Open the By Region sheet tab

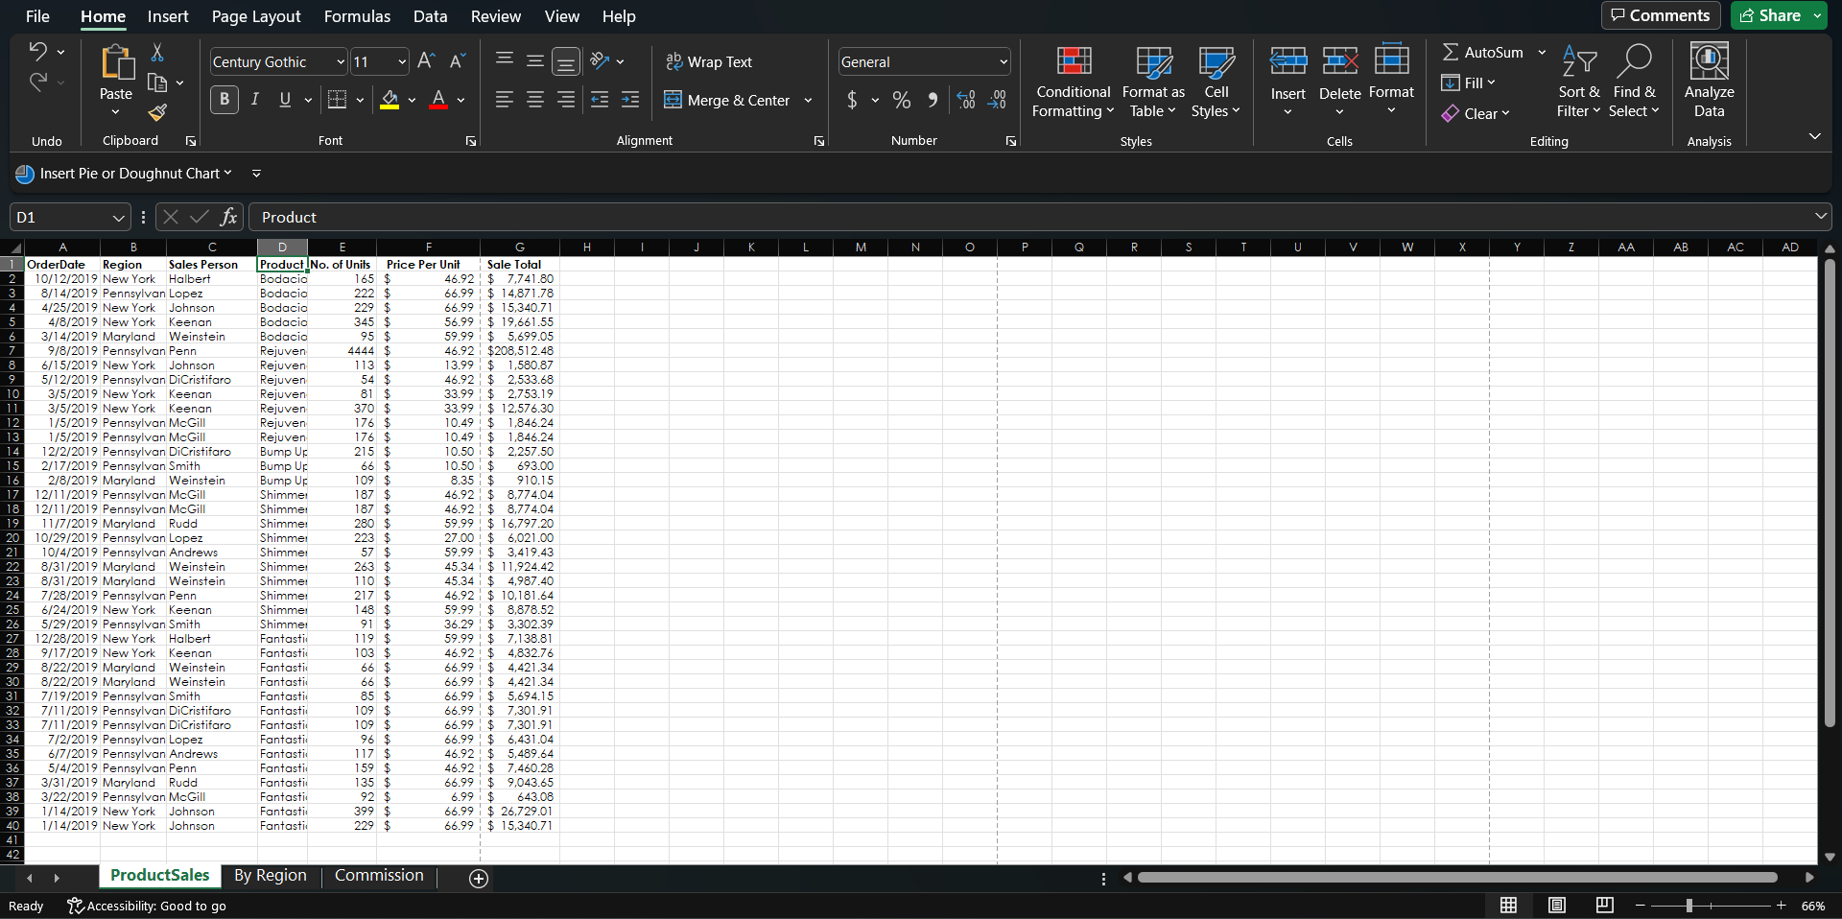coord(270,875)
